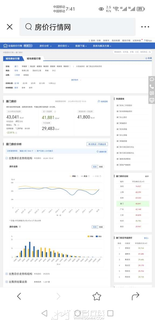This screenshot has width=155, height=321.
Task: Go back with bottom left chevron
Action: pos(19,296)
